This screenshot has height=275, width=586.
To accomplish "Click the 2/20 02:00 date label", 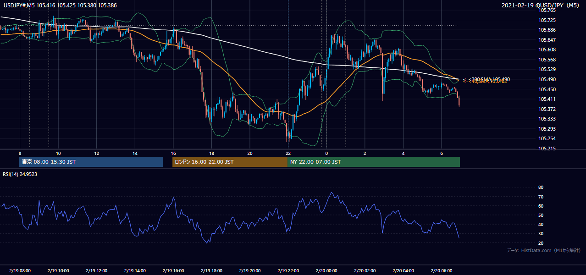I will 365,271.
